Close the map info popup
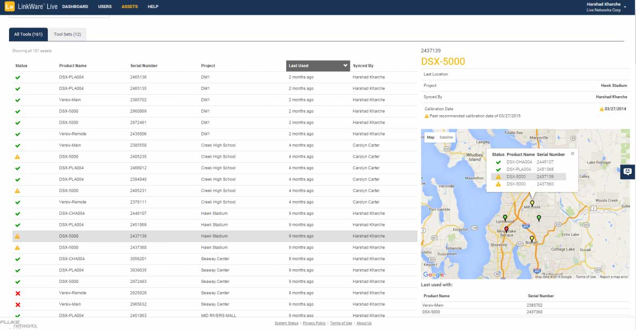This screenshot has width=636, height=330. (572, 154)
